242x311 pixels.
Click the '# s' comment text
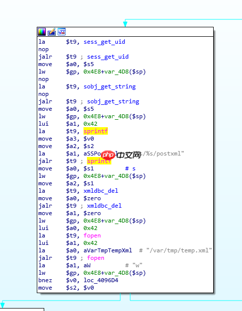130,168
